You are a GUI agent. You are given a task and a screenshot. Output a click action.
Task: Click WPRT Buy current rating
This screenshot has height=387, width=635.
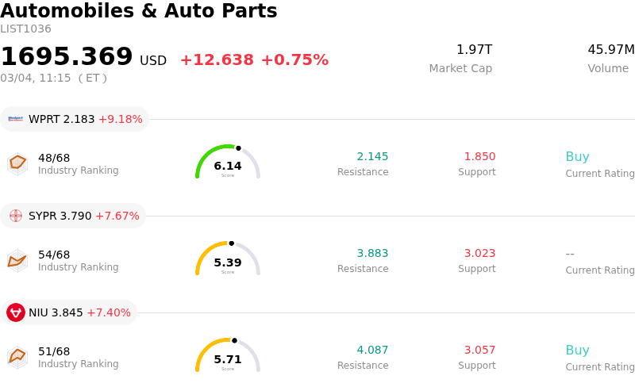[x=577, y=157]
